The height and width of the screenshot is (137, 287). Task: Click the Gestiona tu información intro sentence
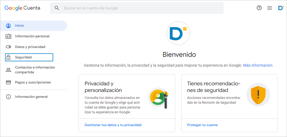[x=163, y=65]
